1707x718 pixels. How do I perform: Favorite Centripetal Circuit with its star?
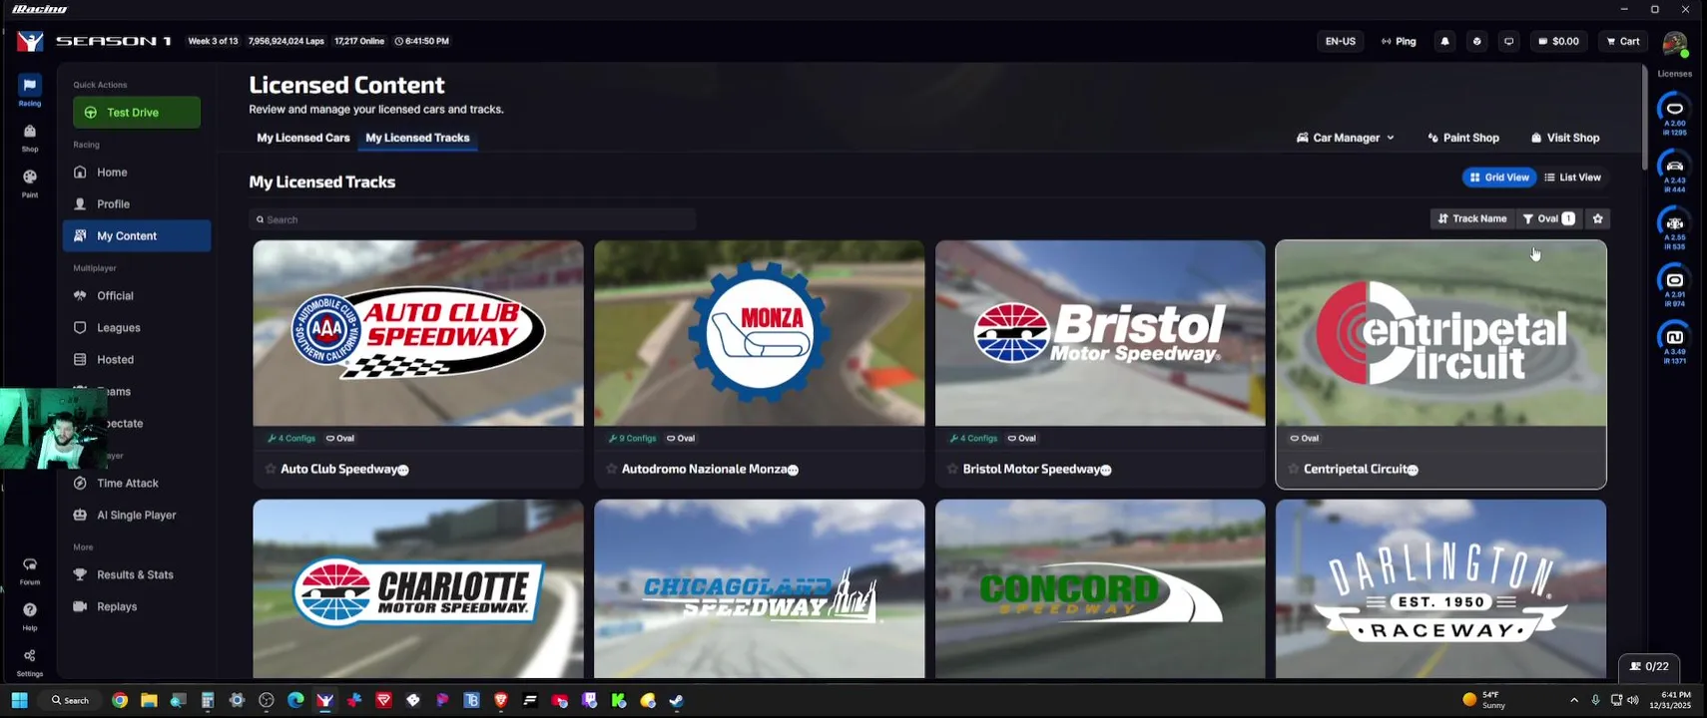(1294, 469)
